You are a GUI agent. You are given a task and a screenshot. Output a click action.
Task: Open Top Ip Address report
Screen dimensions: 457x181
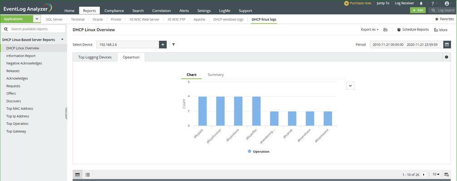click(x=18, y=116)
